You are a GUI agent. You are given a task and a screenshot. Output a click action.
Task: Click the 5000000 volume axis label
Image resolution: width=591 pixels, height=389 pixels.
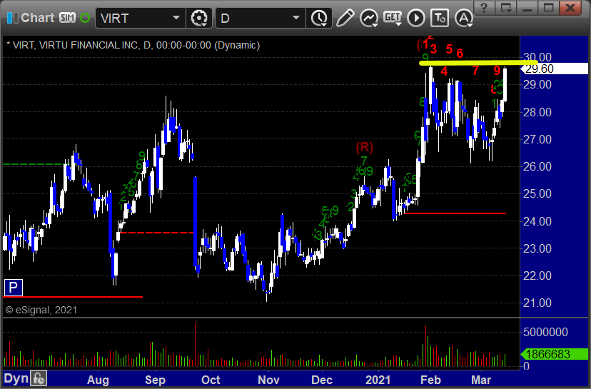545,332
